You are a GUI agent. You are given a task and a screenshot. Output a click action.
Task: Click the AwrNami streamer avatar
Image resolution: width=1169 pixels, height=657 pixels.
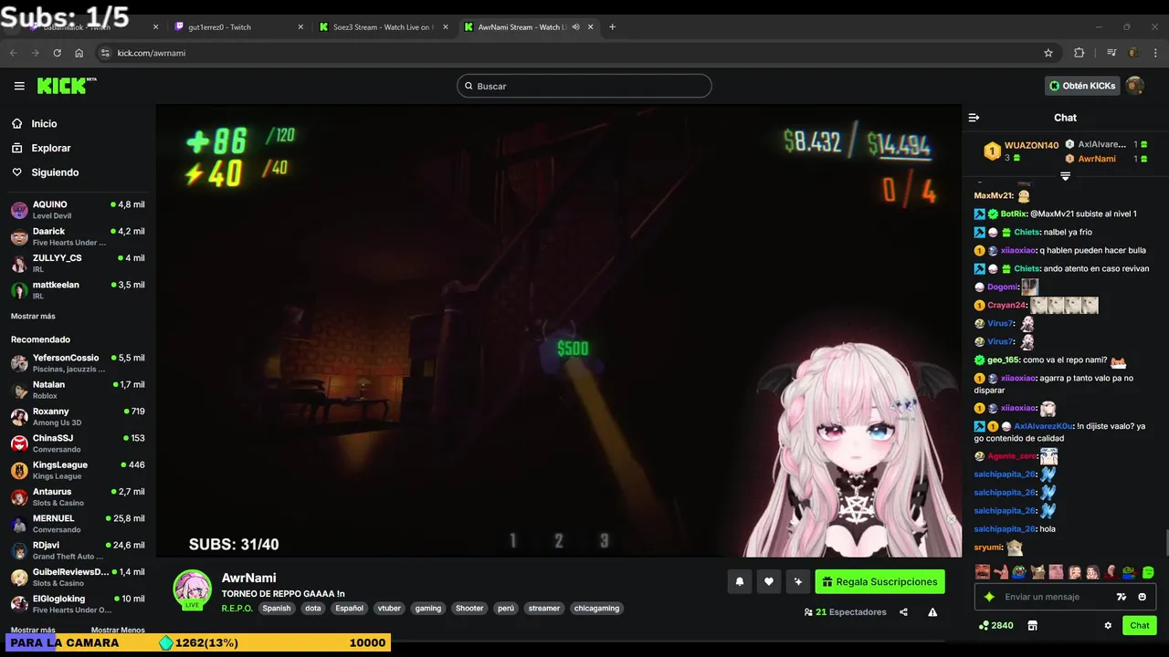(193, 589)
